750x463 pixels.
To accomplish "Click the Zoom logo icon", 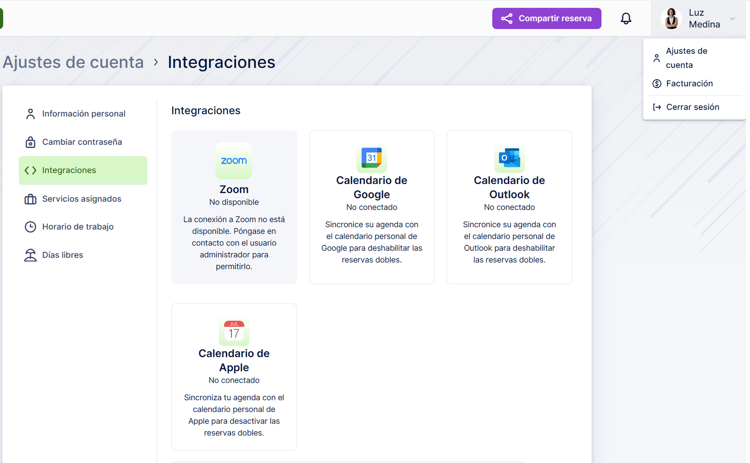I will (234, 161).
